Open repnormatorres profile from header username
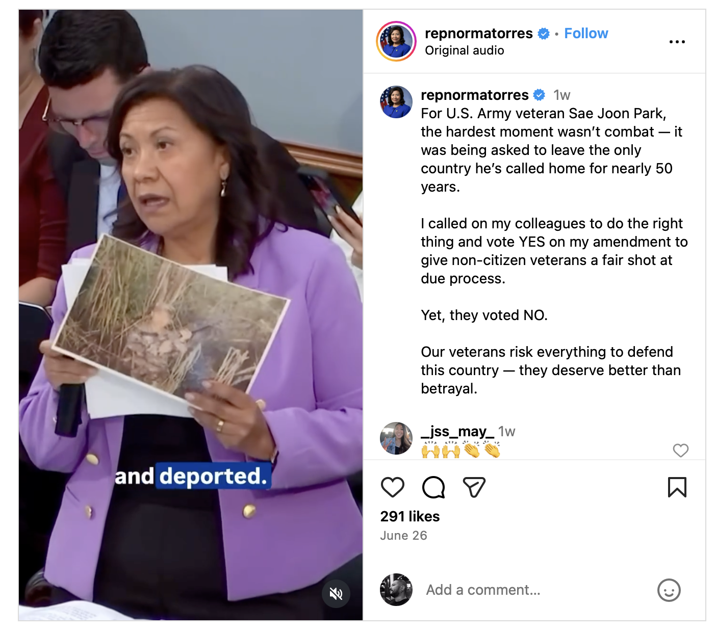This screenshot has height=633, width=716. click(478, 33)
